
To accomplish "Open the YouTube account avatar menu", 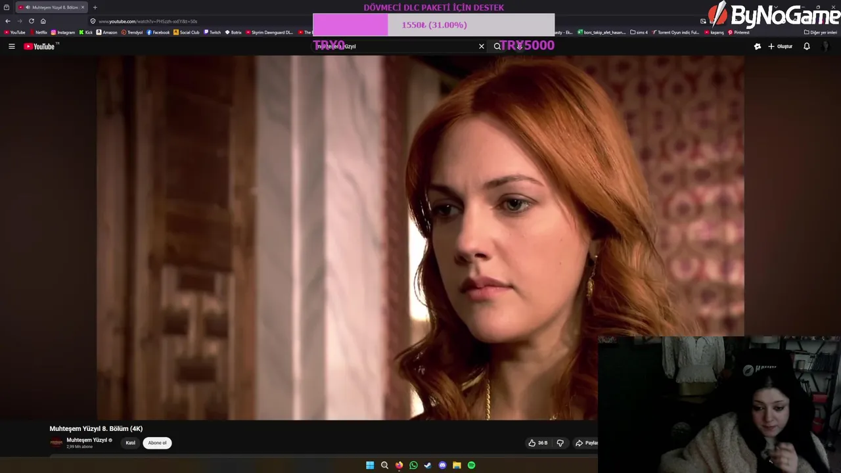I will [x=826, y=47].
